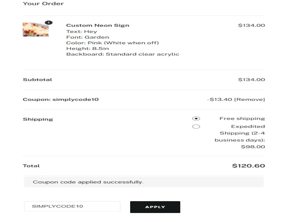Image resolution: width=308 pixels, height=222 pixels.
Task: Click the coupon code input field
Action: pyautogui.click(x=72, y=206)
